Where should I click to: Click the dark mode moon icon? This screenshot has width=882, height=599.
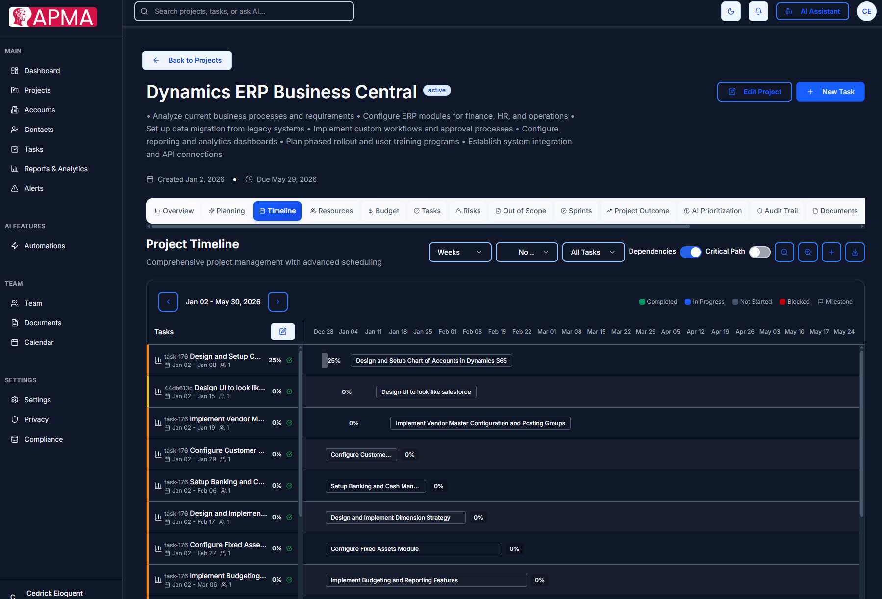pos(731,11)
